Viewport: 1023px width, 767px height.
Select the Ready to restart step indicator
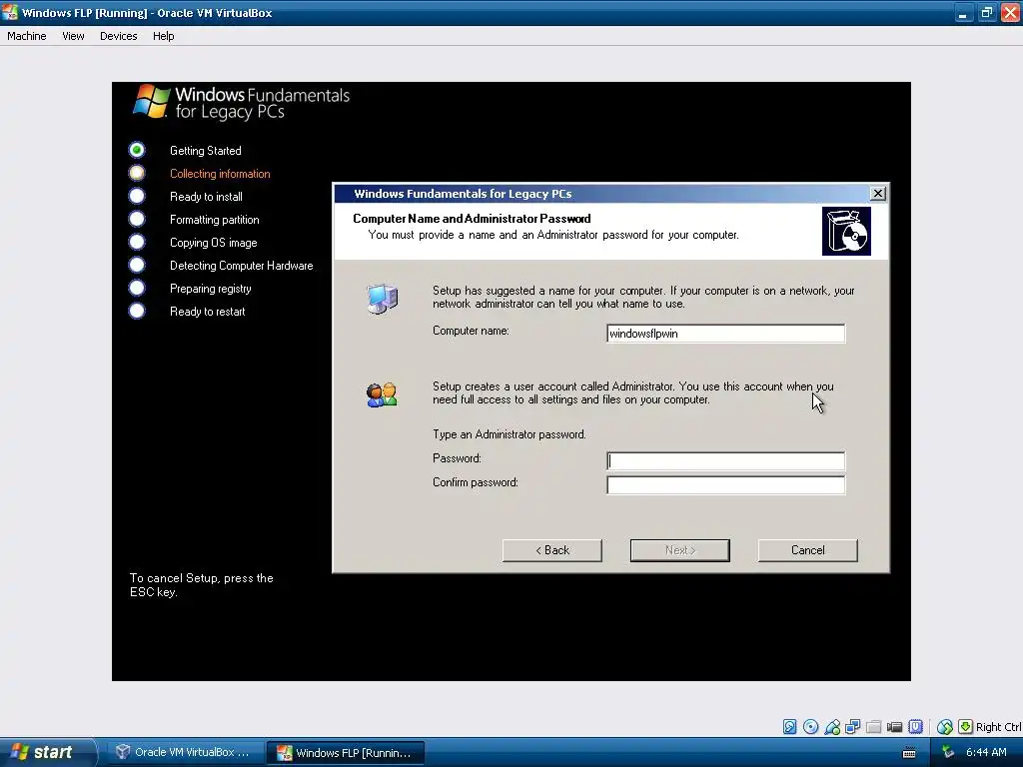pyautogui.click(x=136, y=311)
